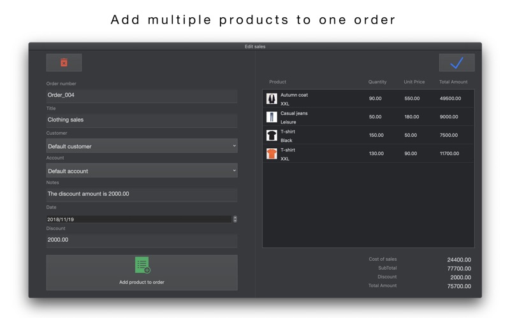Click the orange T-shirt thumbnail
The image size is (510, 318).
tap(272, 153)
